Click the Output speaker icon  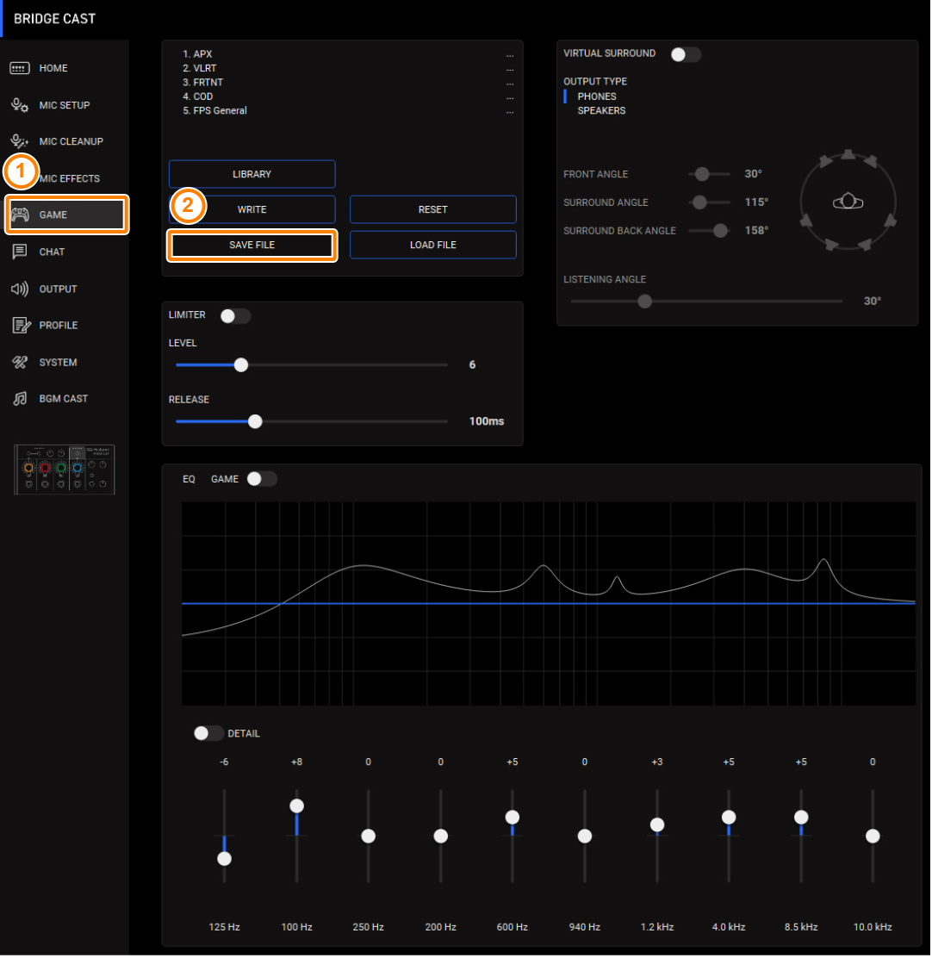(x=20, y=289)
